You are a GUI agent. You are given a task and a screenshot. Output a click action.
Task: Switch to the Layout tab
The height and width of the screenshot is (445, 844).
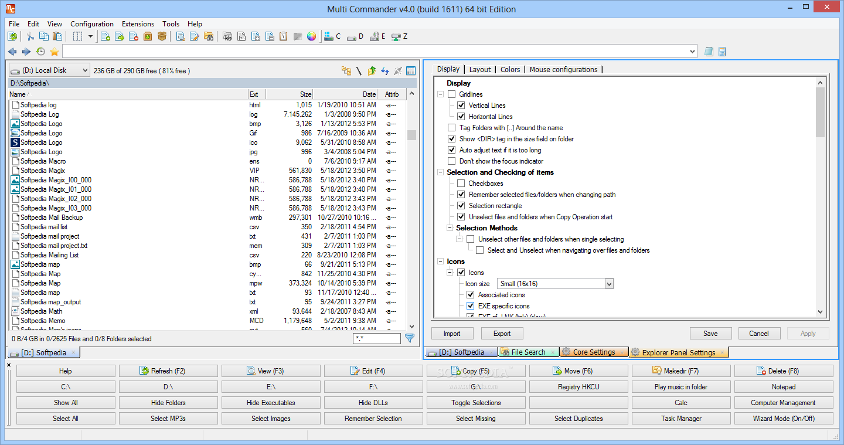point(480,69)
